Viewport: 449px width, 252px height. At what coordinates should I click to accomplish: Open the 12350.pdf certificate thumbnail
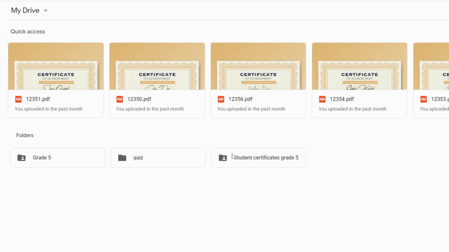pyautogui.click(x=157, y=66)
